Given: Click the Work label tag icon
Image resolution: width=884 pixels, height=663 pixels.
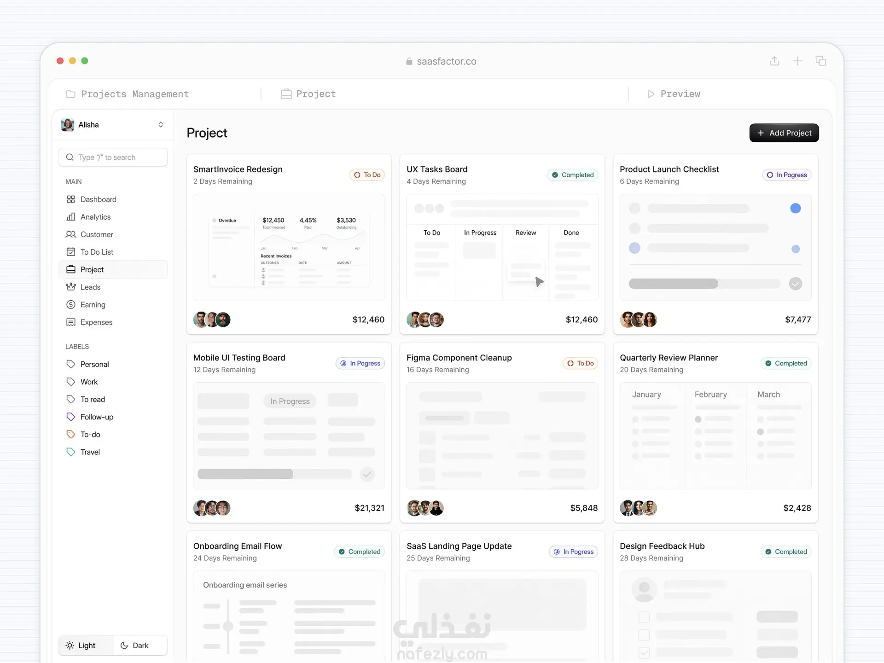Looking at the screenshot, I should (70, 382).
